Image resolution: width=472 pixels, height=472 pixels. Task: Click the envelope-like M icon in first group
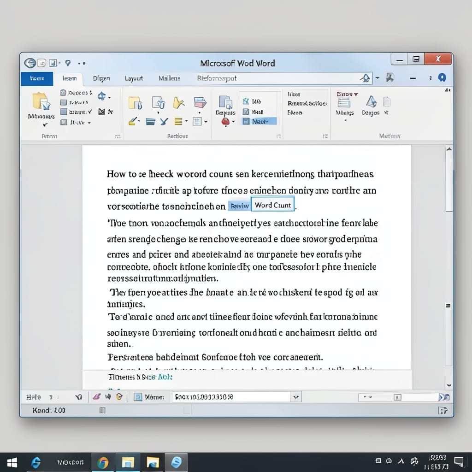click(x=102, y=112)
